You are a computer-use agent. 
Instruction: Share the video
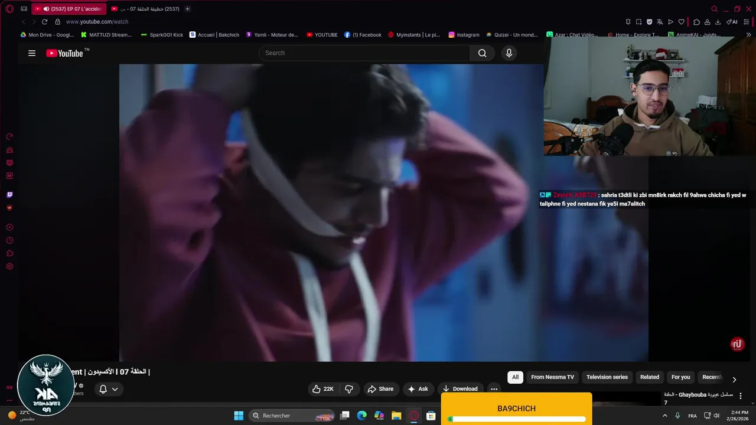[380, 389]
